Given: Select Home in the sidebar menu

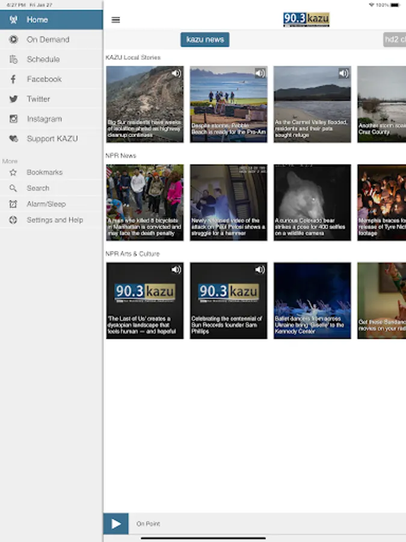Looking at the screenshot, I should tap(52, 20).
